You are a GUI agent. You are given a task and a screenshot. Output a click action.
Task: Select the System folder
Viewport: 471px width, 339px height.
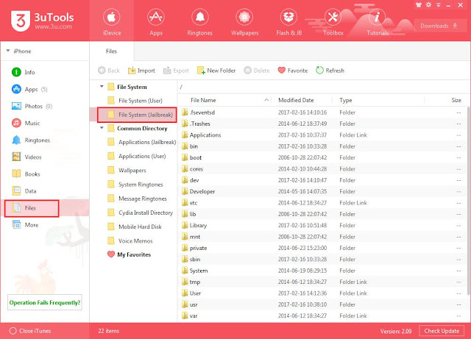coord(322,271)
